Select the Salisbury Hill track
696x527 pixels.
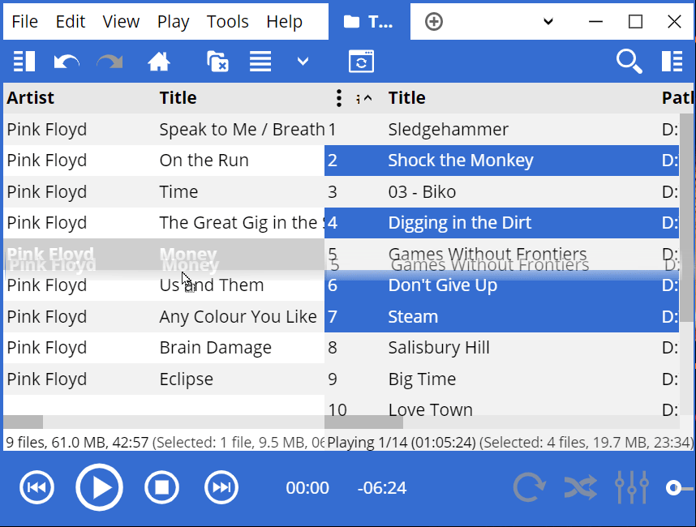pos(439,348)
